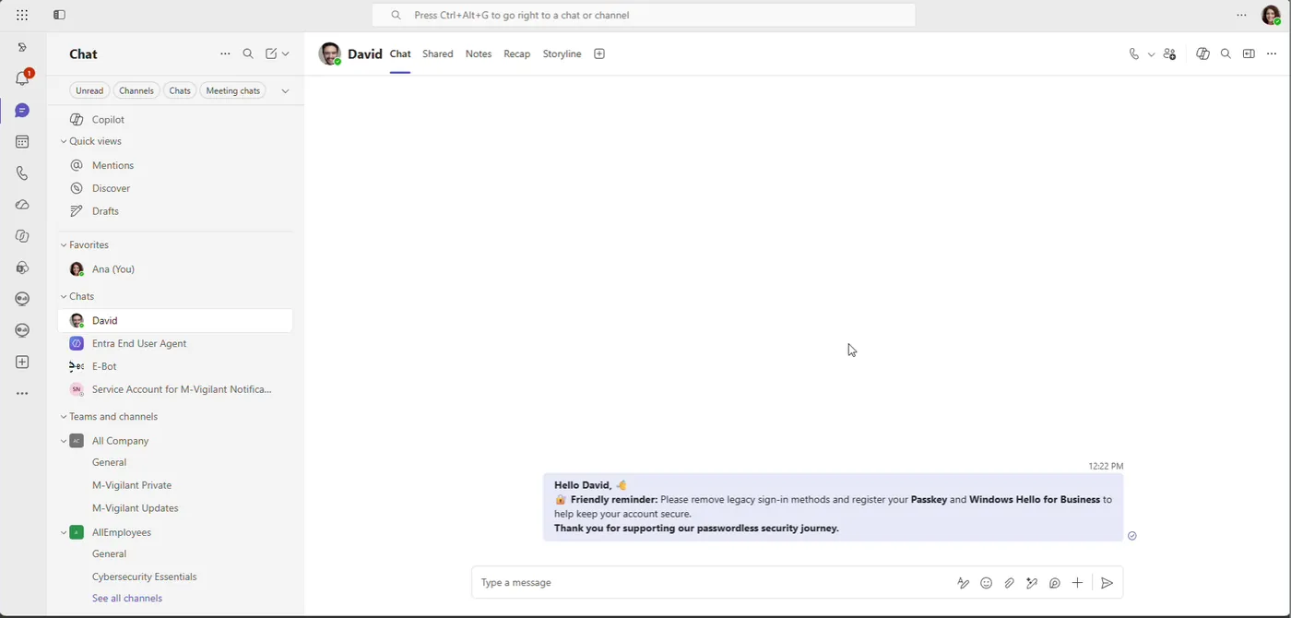Open the Apps plus icon in rail
1291x618 pixels.
click(x=22, y=362)
